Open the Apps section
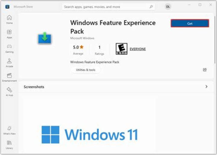217x155 pixels. 9,34
